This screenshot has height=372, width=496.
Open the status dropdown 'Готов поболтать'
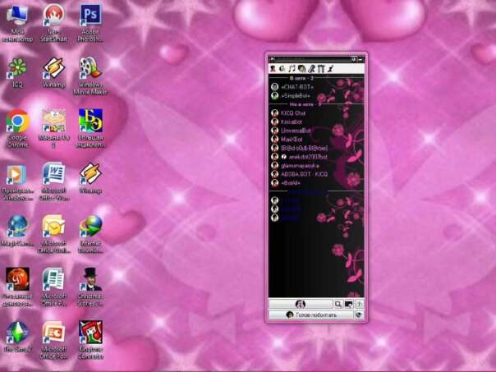(x=311, y=315)
